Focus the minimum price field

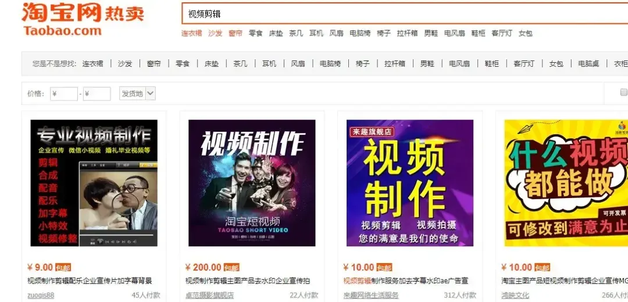tap(64, 94)
